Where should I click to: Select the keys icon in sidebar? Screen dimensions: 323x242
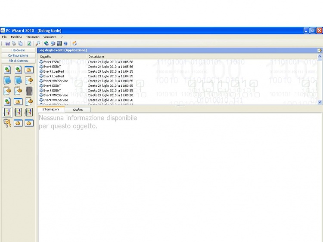pos(7,123)
